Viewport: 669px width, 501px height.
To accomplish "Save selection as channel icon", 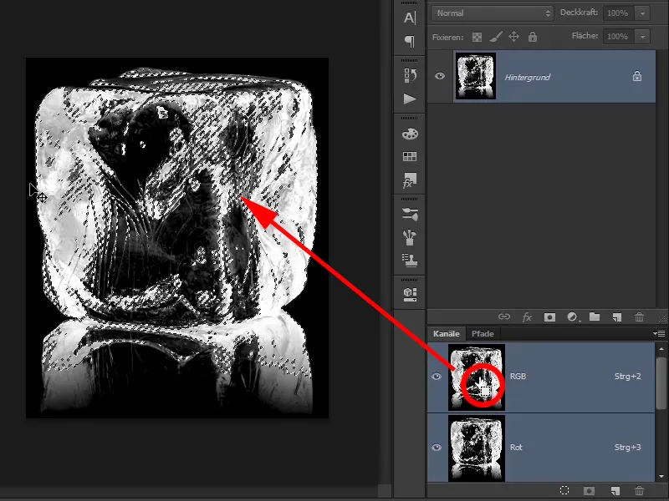I will click(590, 491).
